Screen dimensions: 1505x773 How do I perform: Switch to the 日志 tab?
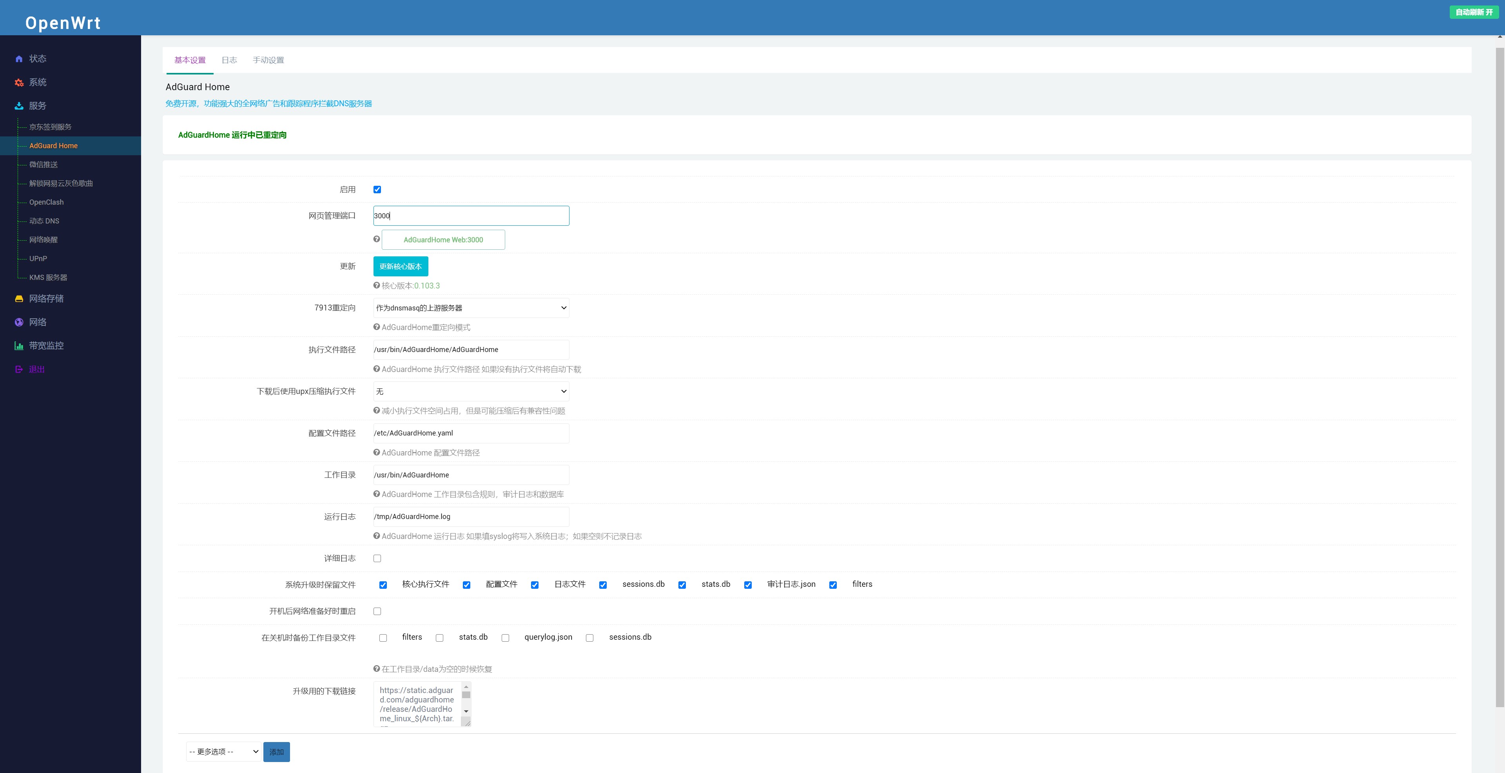tap(229, 60)
